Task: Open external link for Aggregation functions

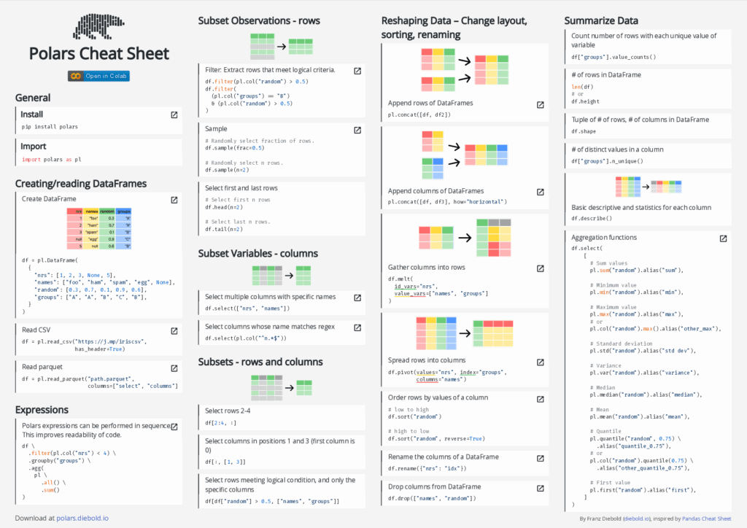Action: (x=723, y=238)
